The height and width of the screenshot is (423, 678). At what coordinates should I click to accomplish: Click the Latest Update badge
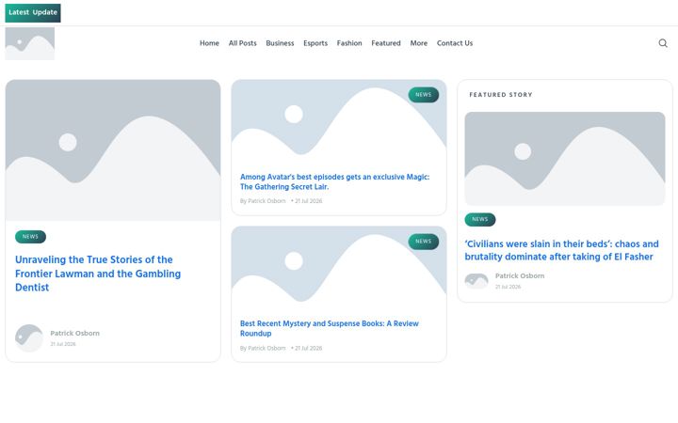[x=33, y=12]
